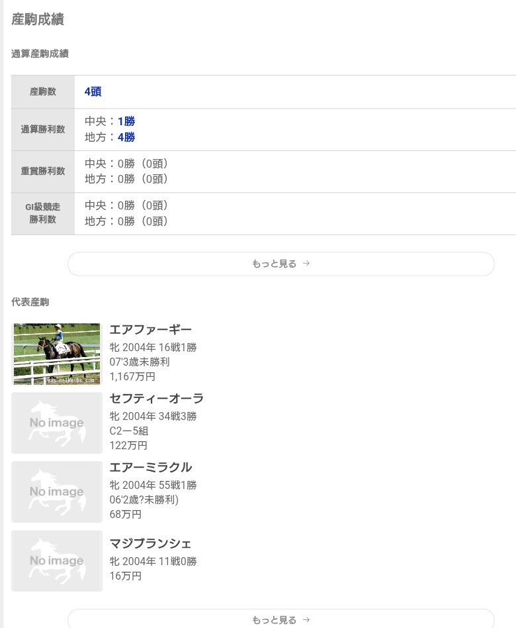
Task: Select the エアファーギー horse name
Action: (x=150, y=330)
